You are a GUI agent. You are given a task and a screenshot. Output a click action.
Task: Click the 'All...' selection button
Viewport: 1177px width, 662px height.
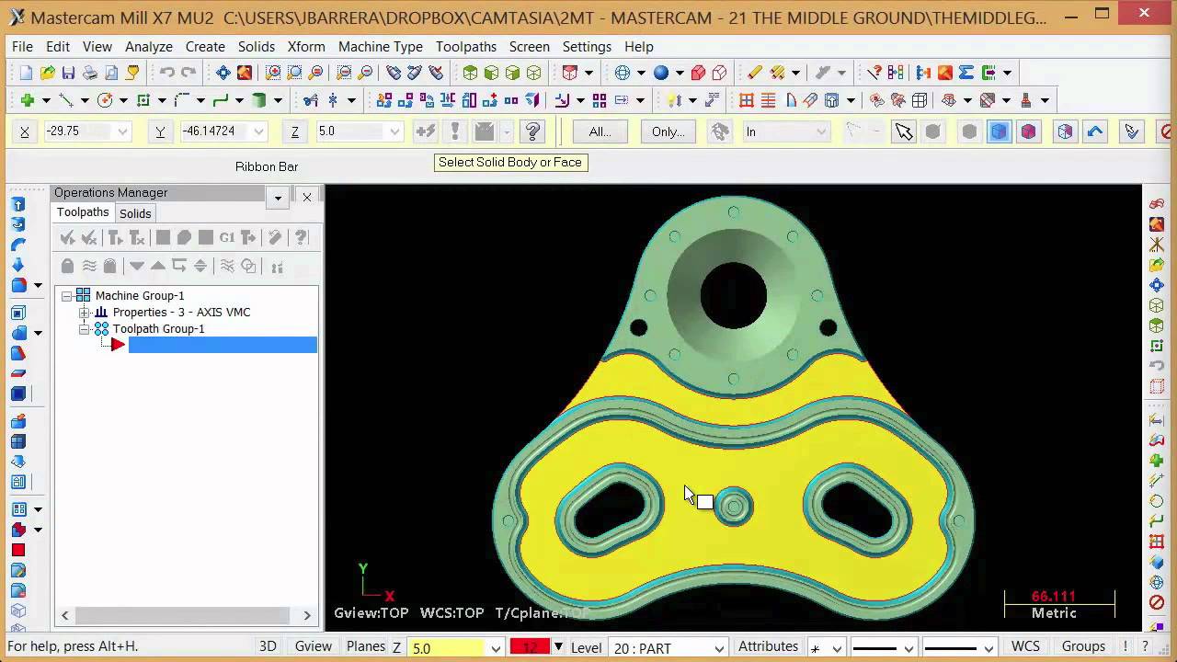click(x=600, y=131)
